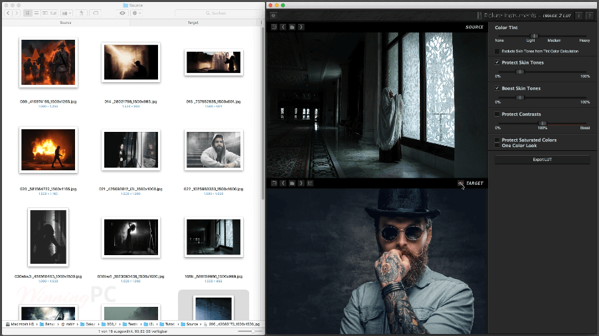599x336 pixels.
Task: Click the target save icon
Action: (x=310, y=183)
